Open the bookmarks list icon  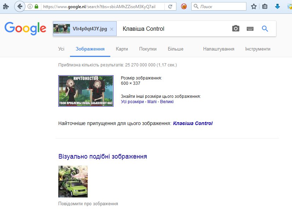tap(265, 6)
